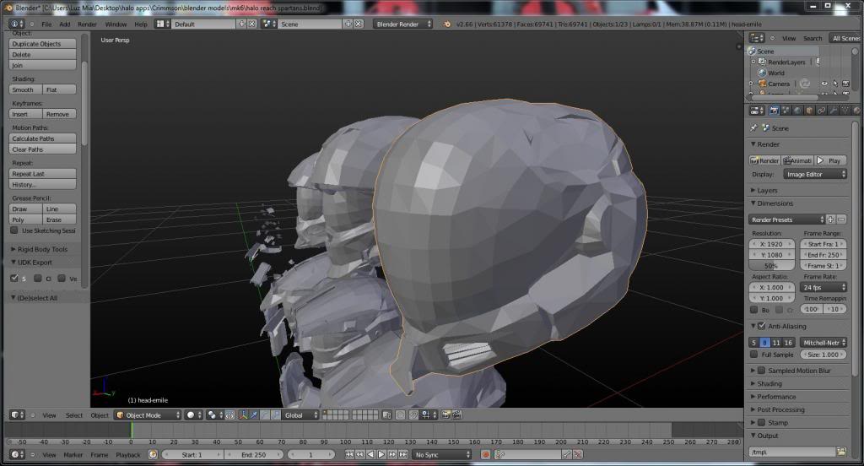
Task: Toggle Camera selectability cursor icon in outliner
Action: 835,84
